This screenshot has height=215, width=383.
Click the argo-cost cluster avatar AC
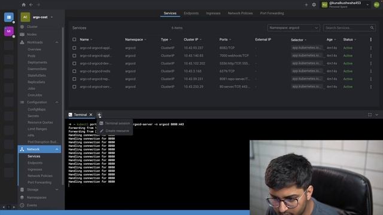pos(25,17)
